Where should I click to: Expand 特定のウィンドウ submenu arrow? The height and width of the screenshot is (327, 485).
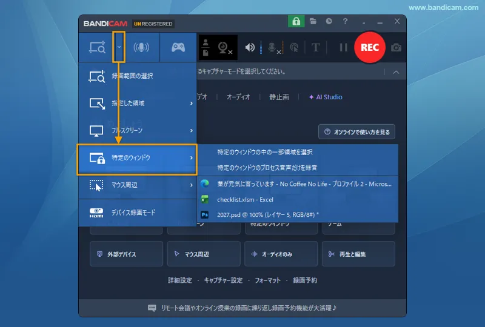pos(192,158)
